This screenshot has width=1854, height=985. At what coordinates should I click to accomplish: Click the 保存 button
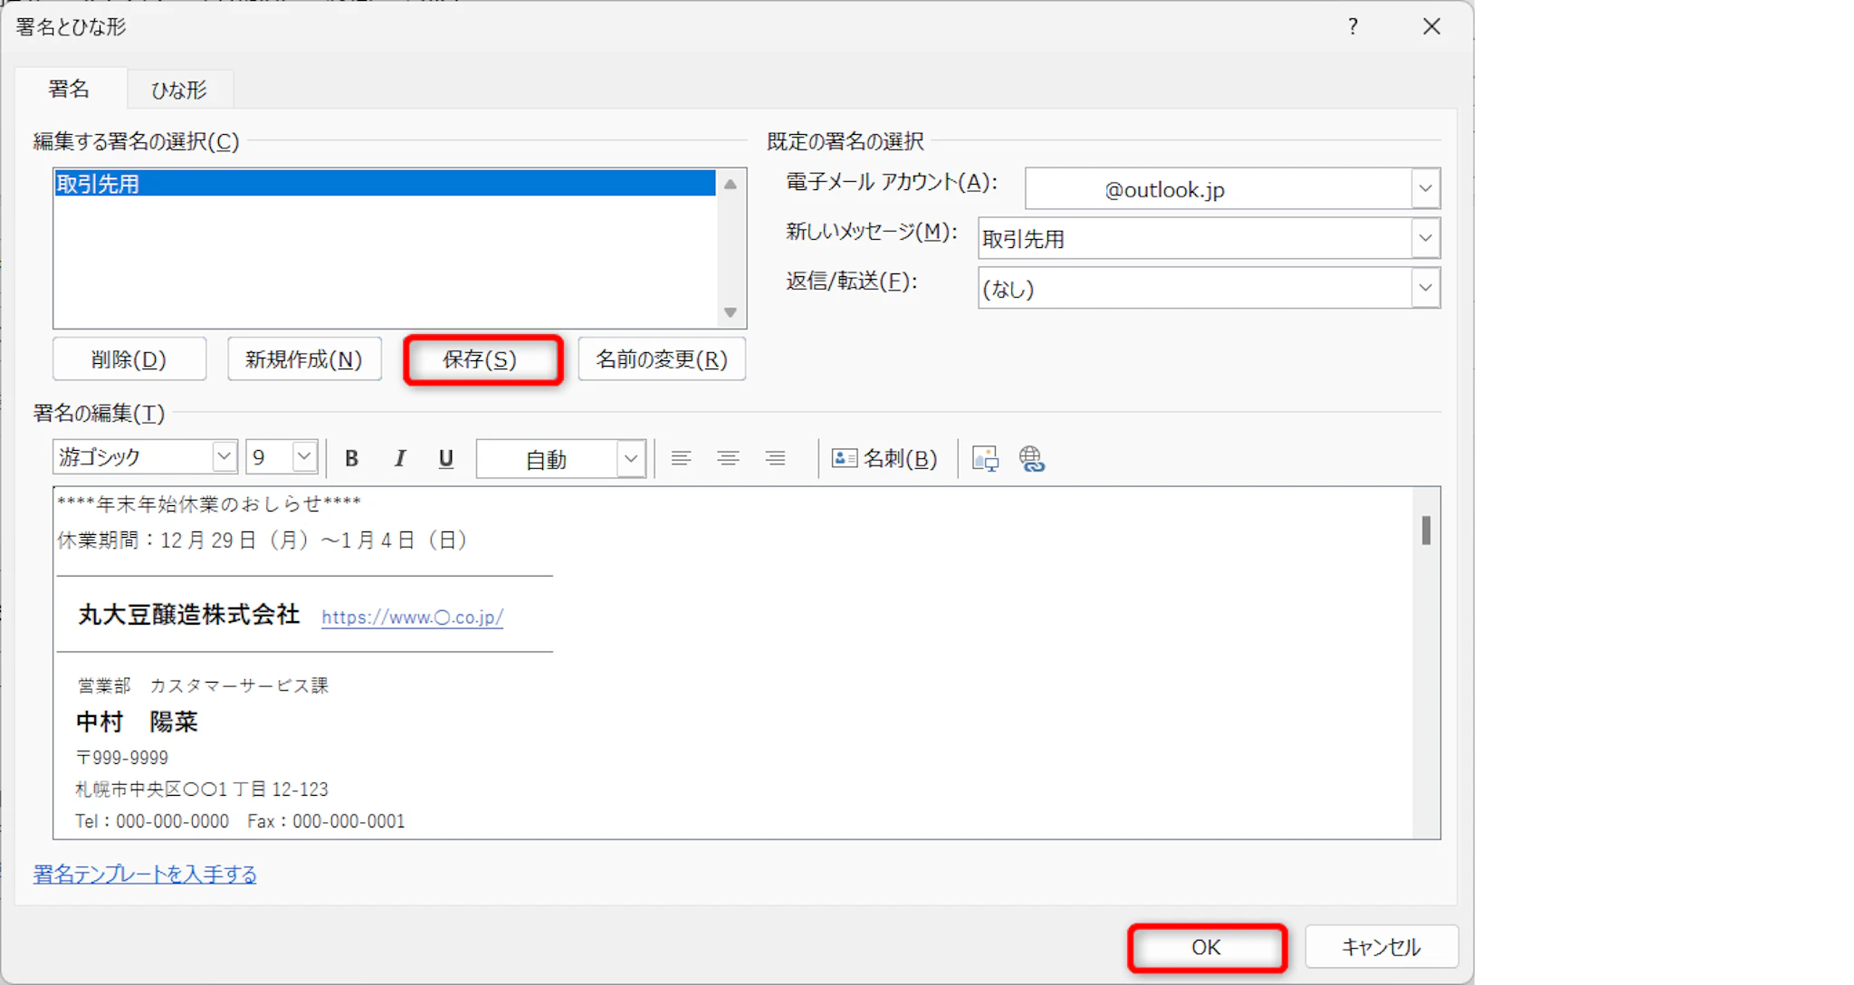pyautogui.click(x=482, y=360)
